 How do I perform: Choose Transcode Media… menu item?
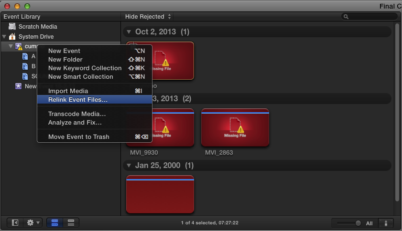pos(95,114)
